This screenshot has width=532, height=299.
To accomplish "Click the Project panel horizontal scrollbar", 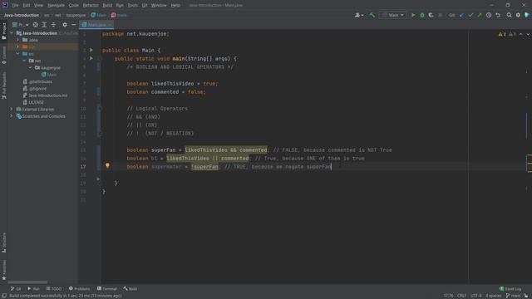I will click(x=27, y=282).
